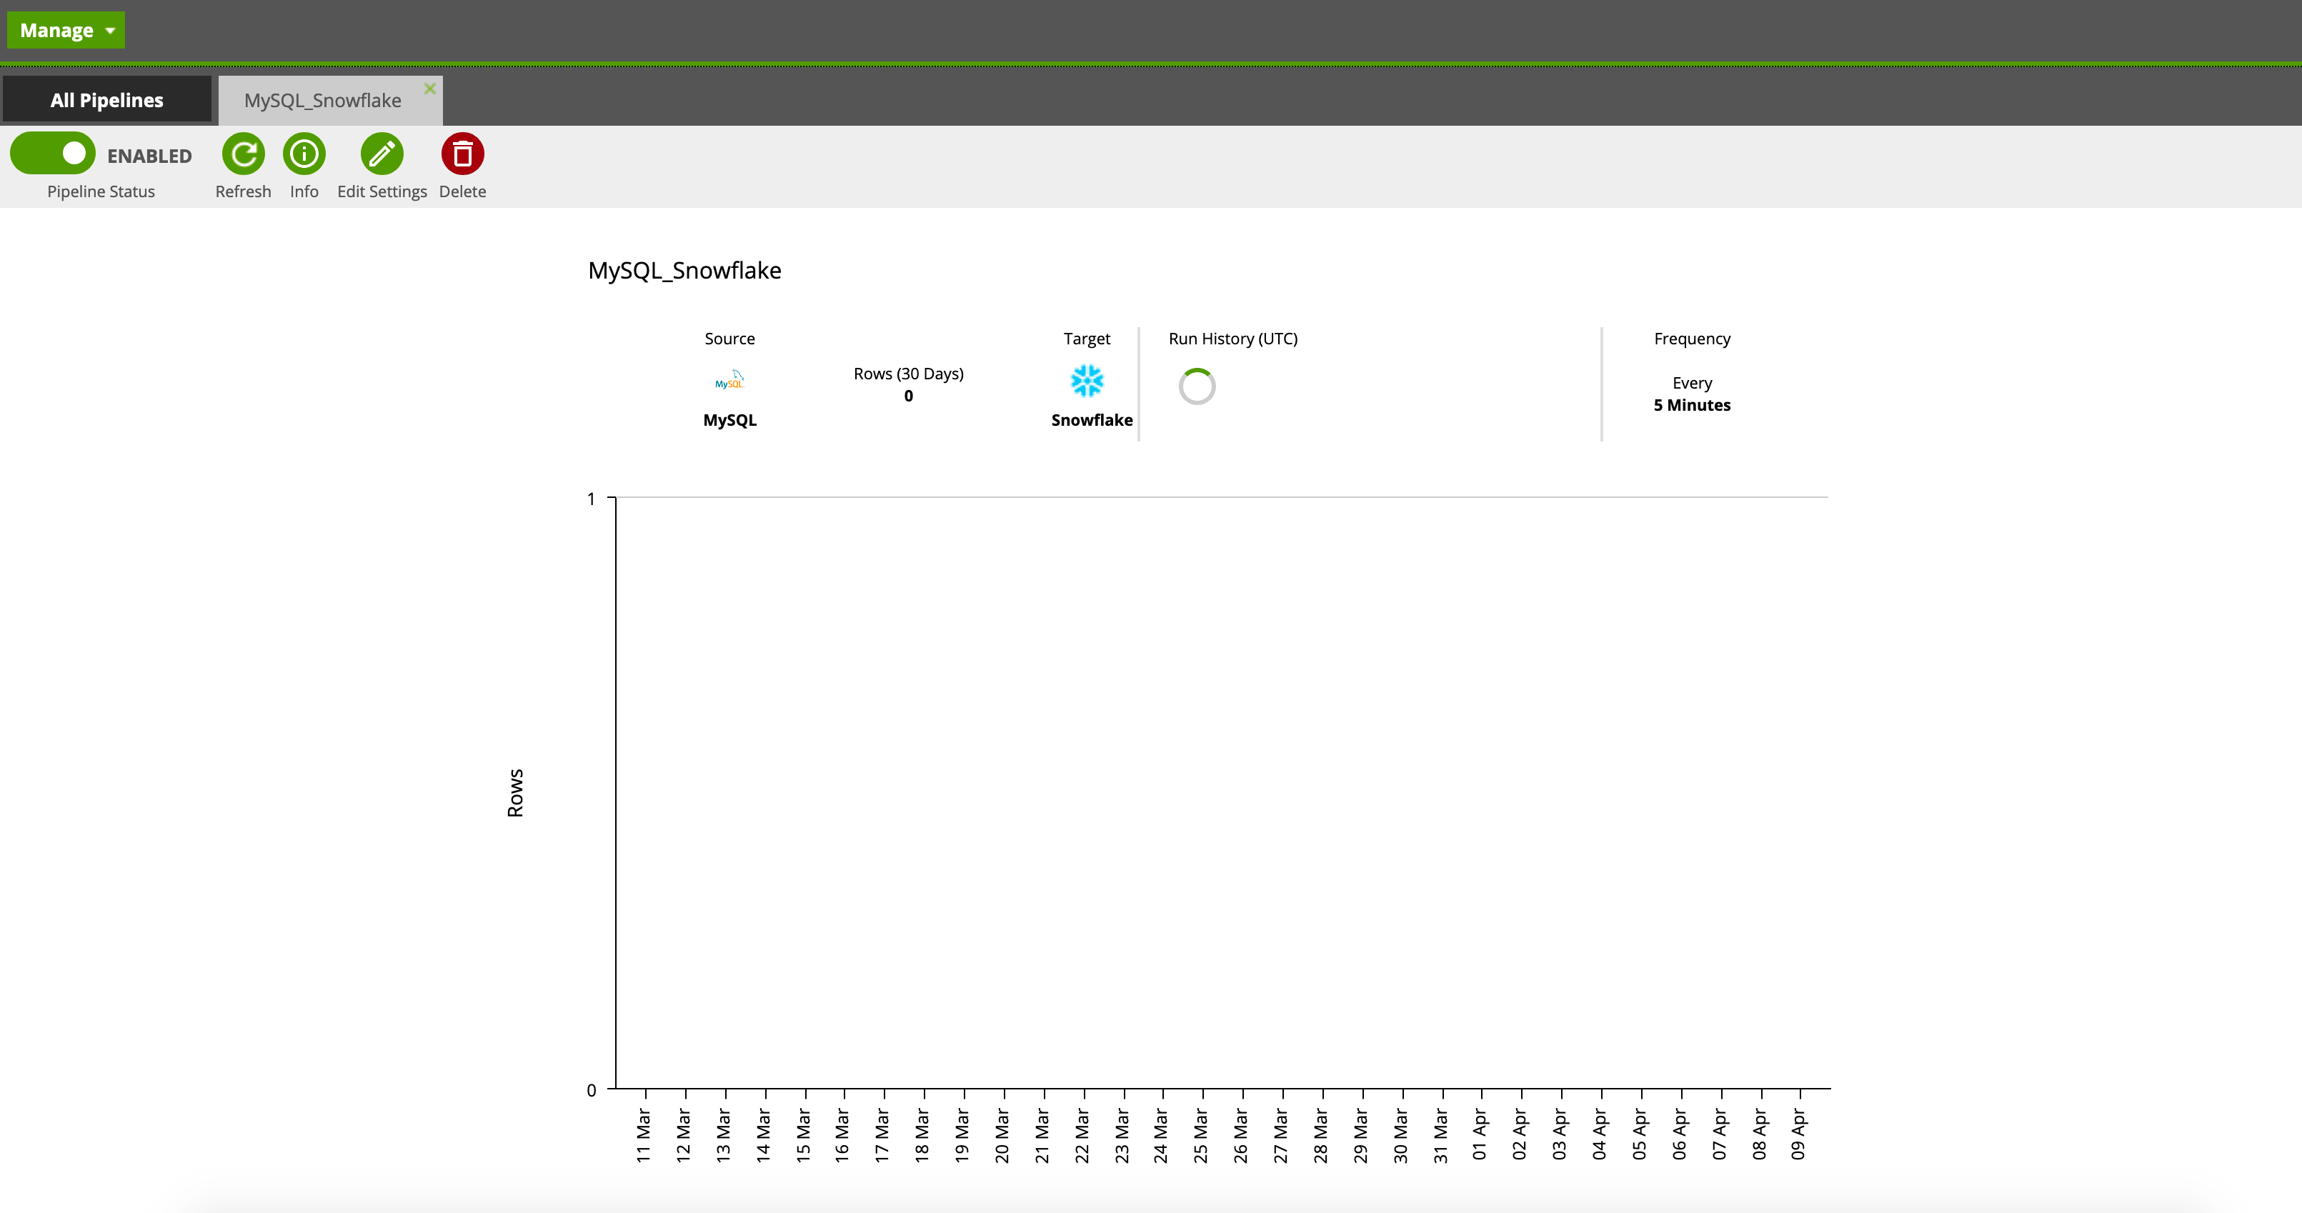Click the Frequency heading
The height and width of the screenshot is (1213, 2302).
click(x=1692, y=339)
